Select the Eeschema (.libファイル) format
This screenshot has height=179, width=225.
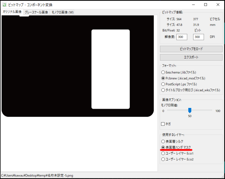163,72
